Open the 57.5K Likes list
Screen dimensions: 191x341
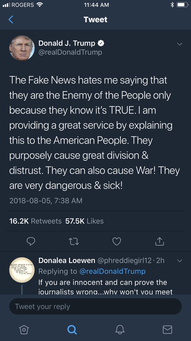coord(85,221)
